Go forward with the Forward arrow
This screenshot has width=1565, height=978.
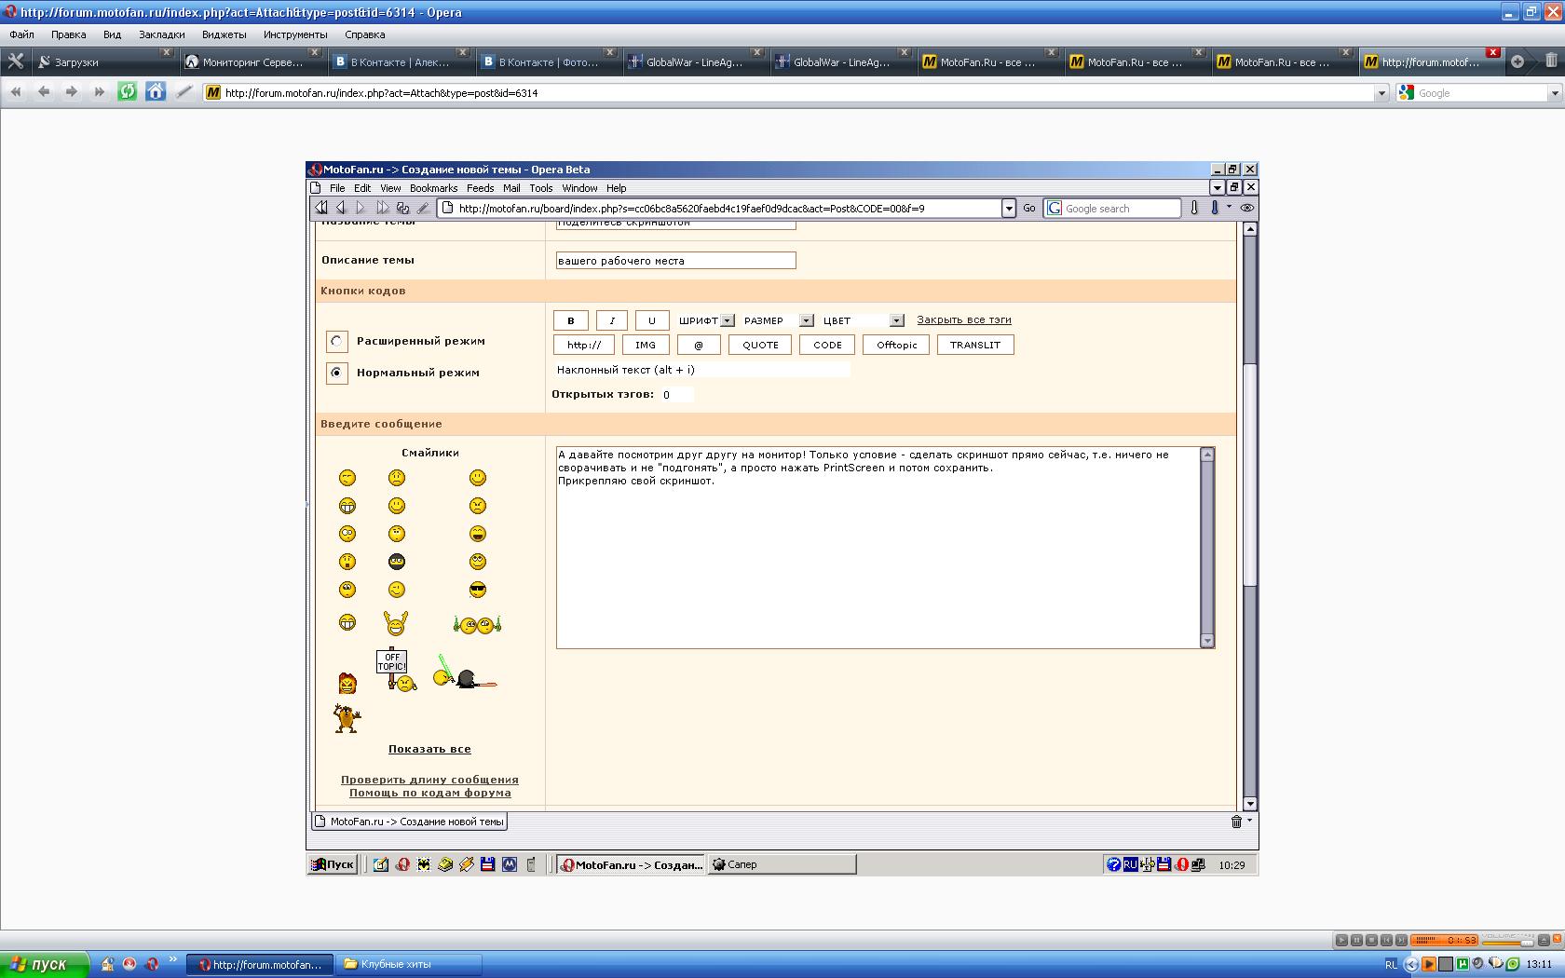[x=72, y=92]
